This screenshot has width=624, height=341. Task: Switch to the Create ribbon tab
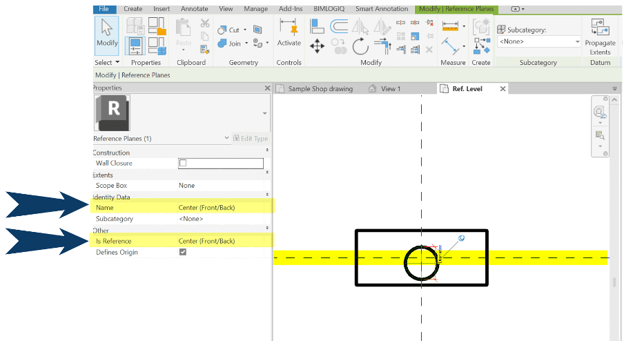tap(133, 9)
